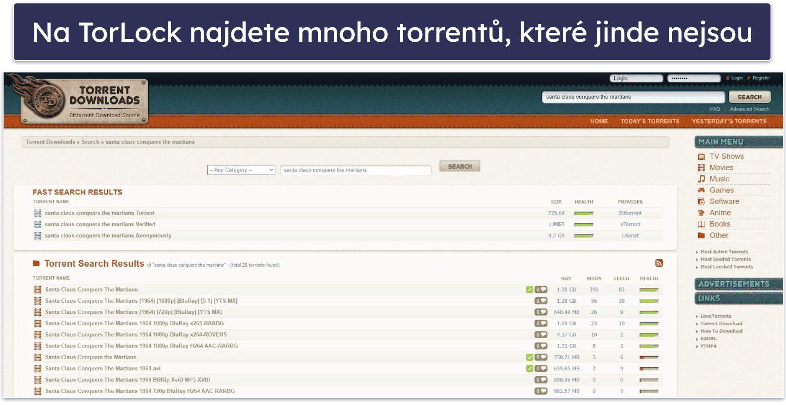The image size is (786, 405).
Task: Click the '640.49 MB' size value
Action: pos(566,312)
